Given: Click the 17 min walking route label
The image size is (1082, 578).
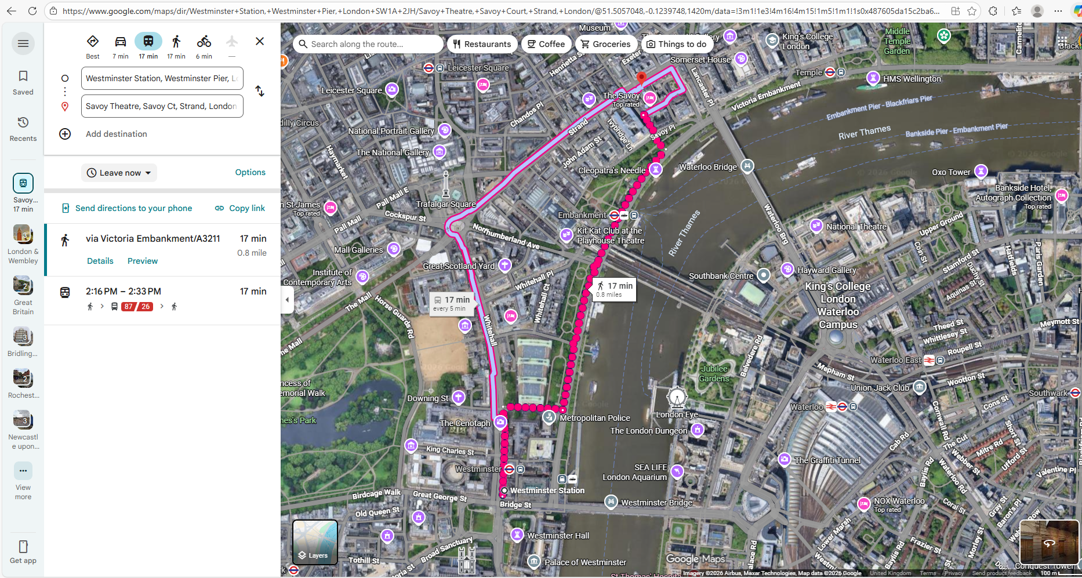Looking at the screenshot, I should [614, 289].
